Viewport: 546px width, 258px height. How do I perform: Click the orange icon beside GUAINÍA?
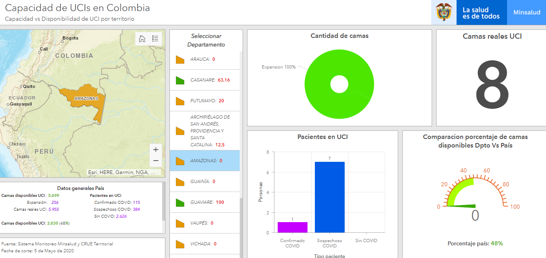(180, 182)
